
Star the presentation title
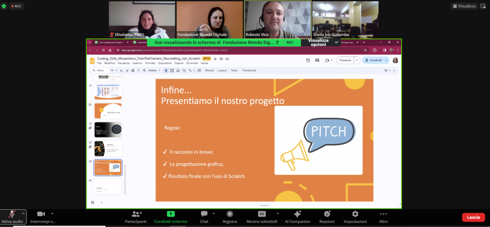click(215, 59)
